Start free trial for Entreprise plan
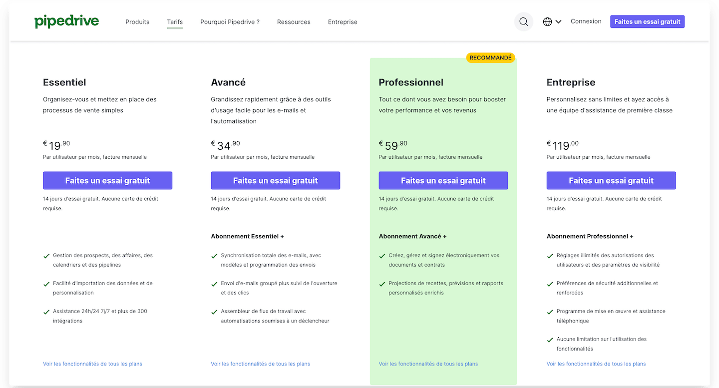 [611, 180]
